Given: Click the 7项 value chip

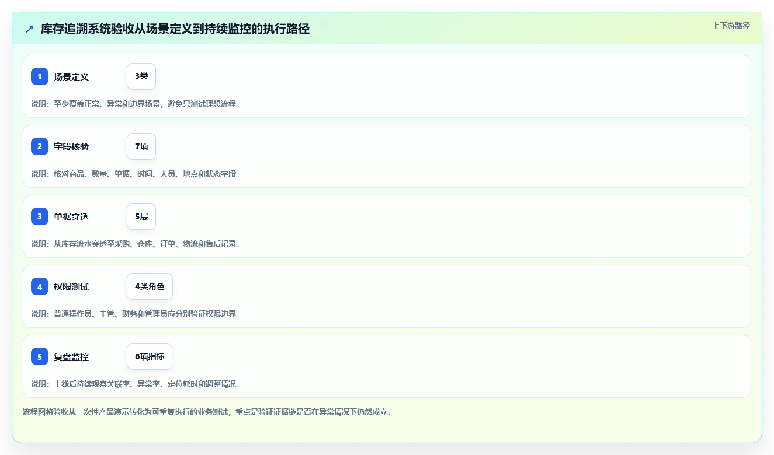Looking at the screenshot, I should click(x=141, y=146).
